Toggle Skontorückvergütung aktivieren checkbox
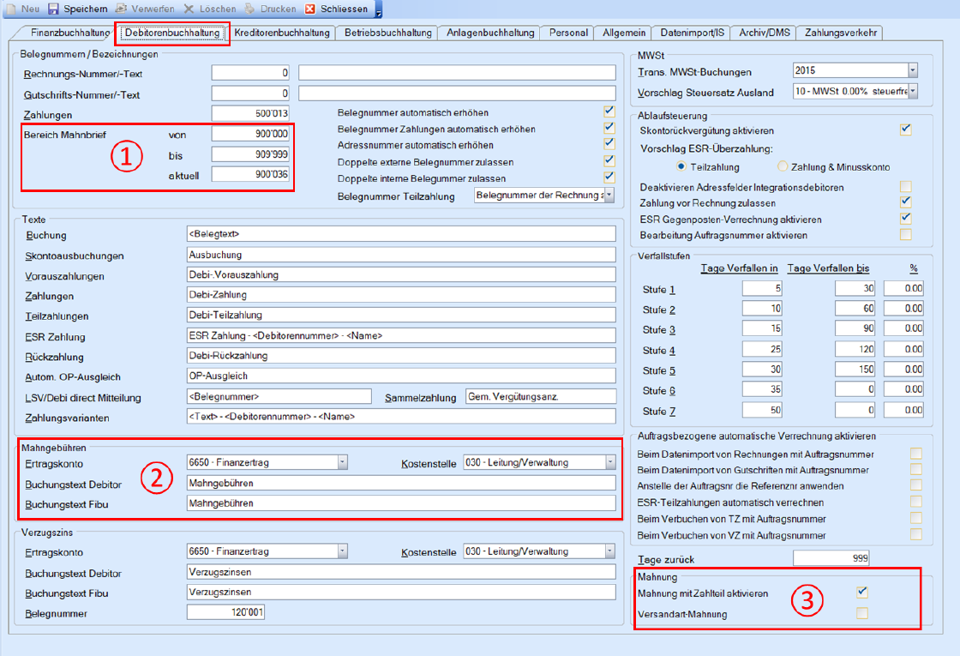Viewport: 960px width, 656px height. coord(906,129)
